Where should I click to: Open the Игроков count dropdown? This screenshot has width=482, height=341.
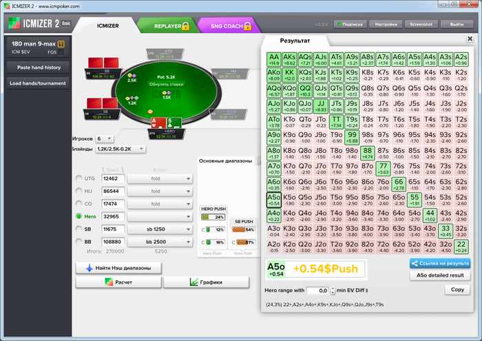pos(105,139)
